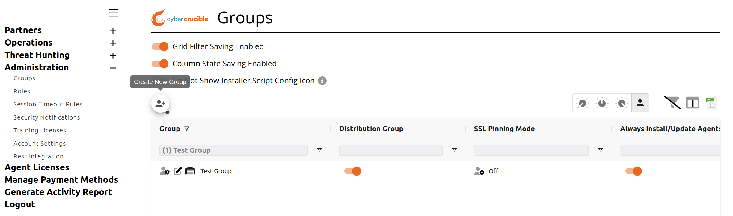
Task: Click the Excel export icon
Action: 711,103
